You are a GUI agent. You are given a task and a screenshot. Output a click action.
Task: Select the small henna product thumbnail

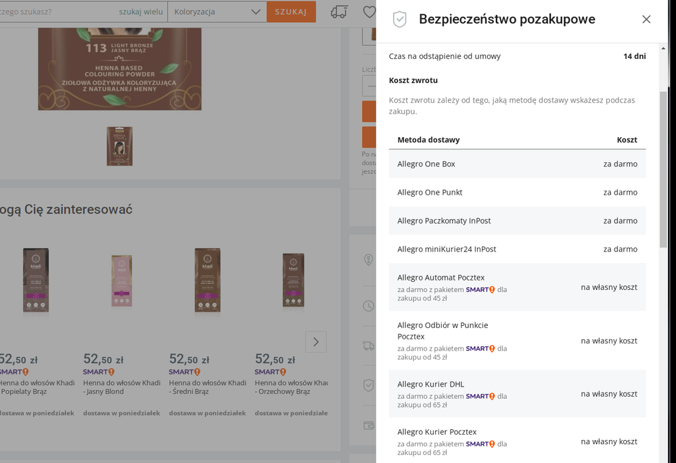tap(119, 146)
